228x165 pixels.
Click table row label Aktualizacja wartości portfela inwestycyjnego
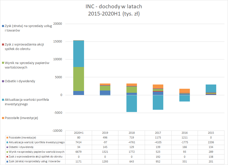point(37,142)
